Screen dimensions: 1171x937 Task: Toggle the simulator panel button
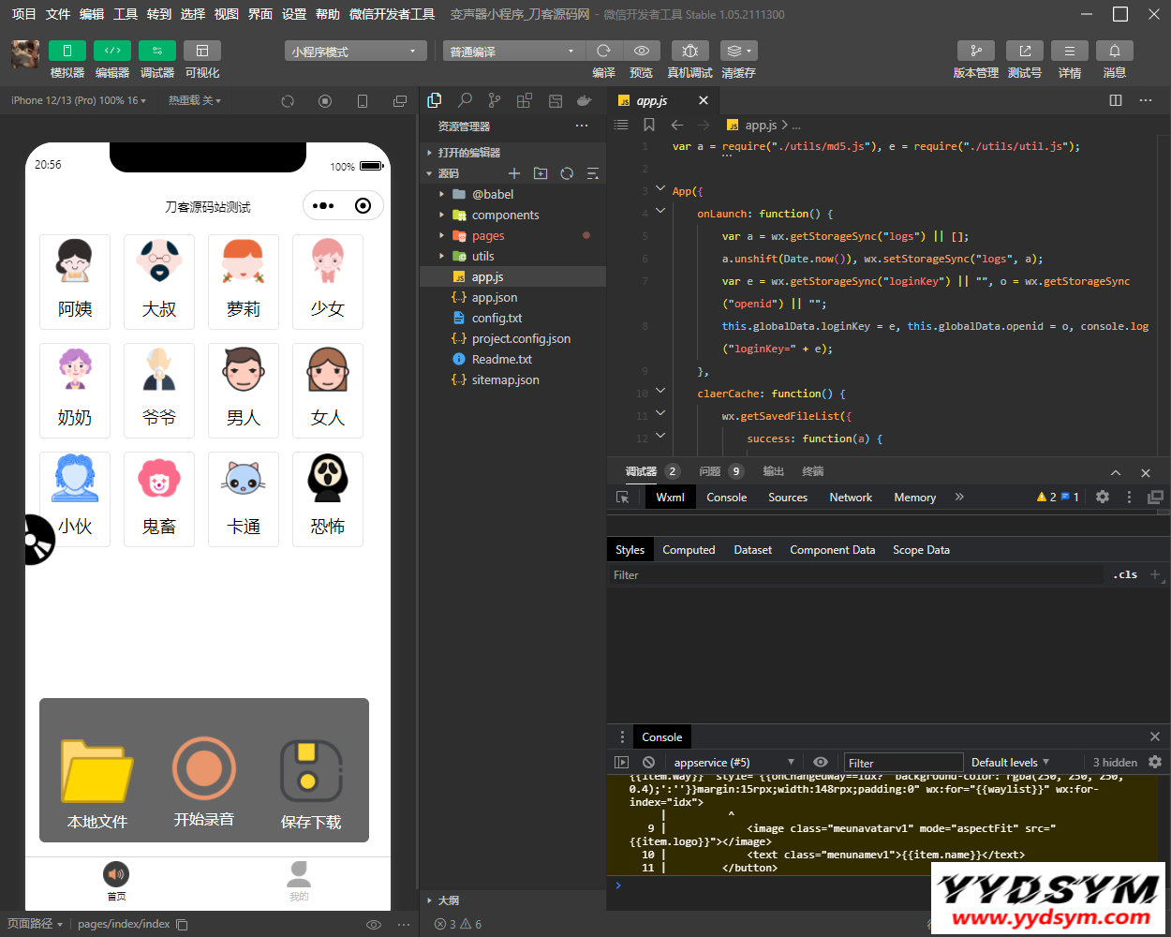pyautogui.click(x=67, y=51)
